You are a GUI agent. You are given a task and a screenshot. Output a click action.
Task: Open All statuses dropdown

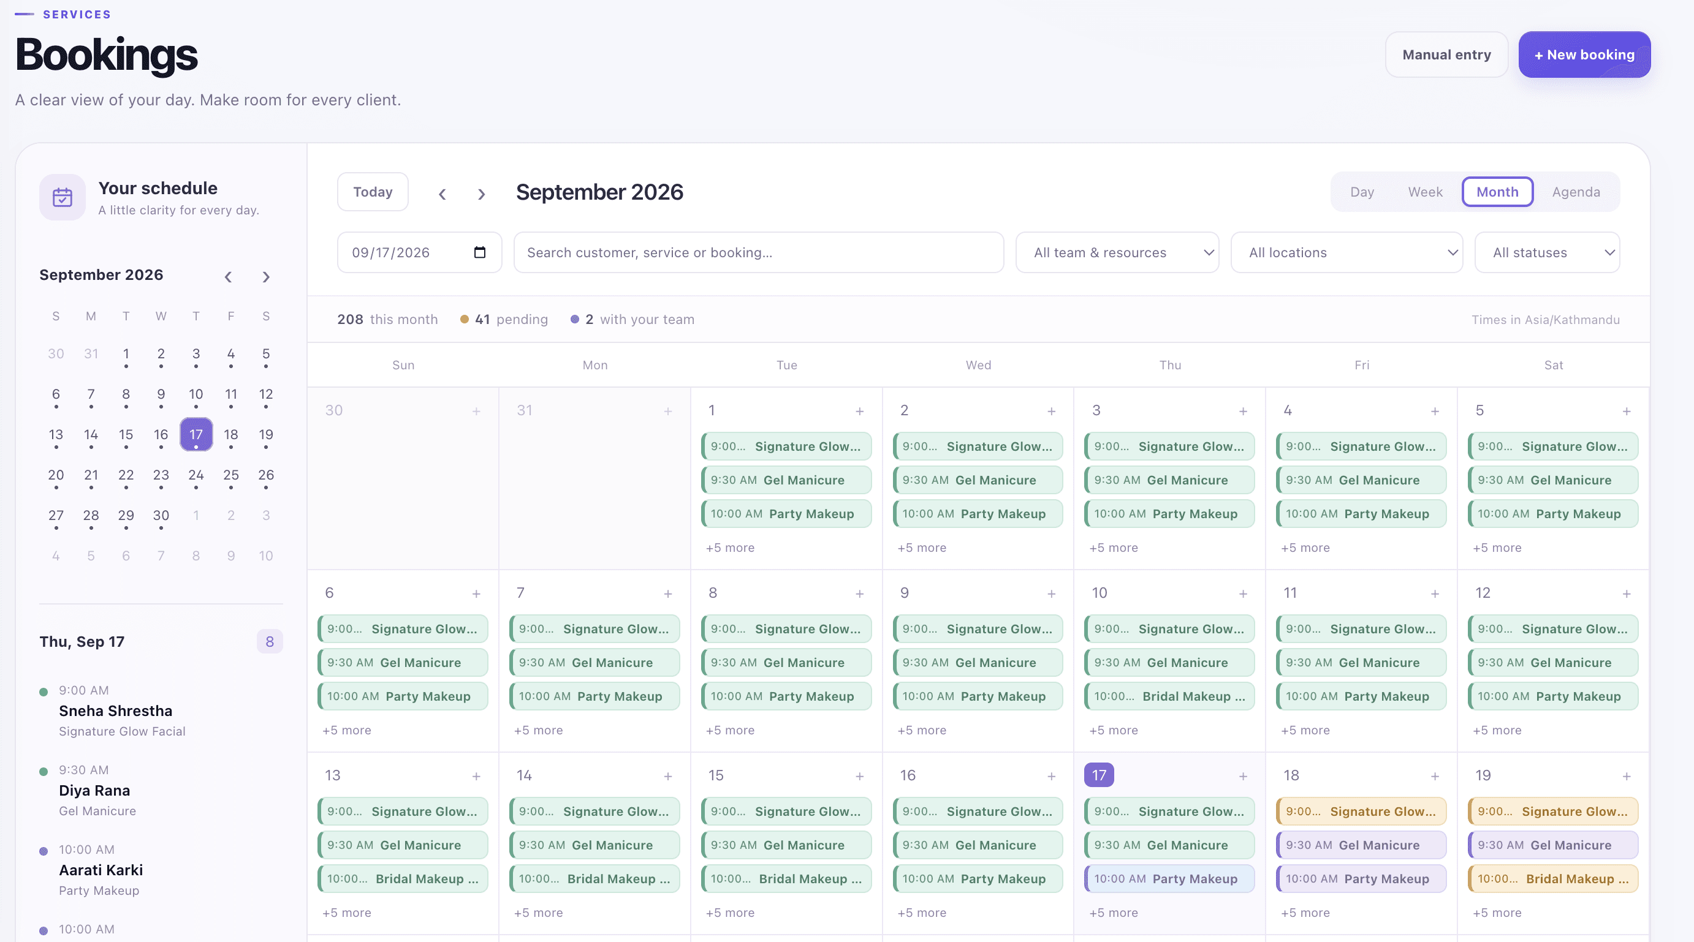point(1547,252)
